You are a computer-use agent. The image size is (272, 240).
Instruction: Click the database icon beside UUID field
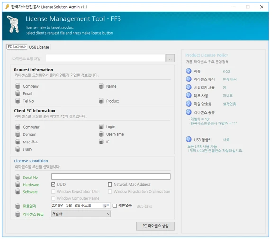click(18, 149)
